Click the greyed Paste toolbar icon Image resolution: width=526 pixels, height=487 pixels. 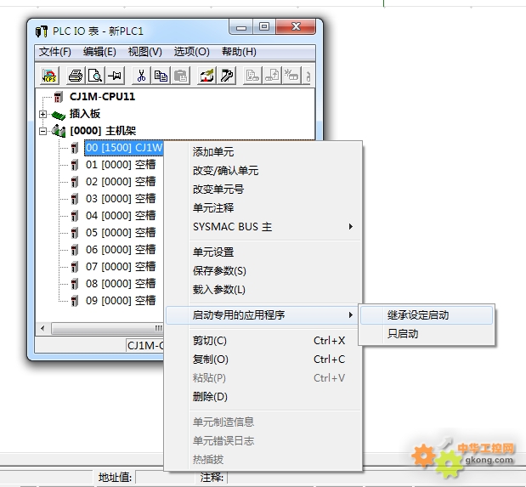(181, 76)
